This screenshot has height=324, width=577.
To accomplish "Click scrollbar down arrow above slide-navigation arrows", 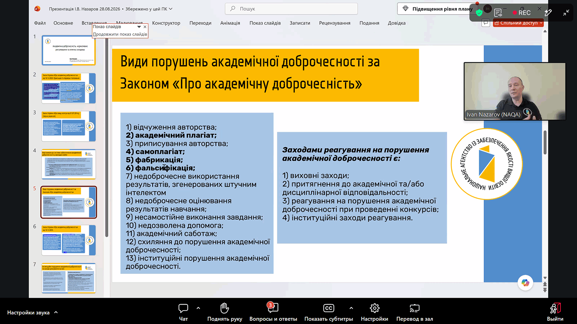I will tap(545, 279).
